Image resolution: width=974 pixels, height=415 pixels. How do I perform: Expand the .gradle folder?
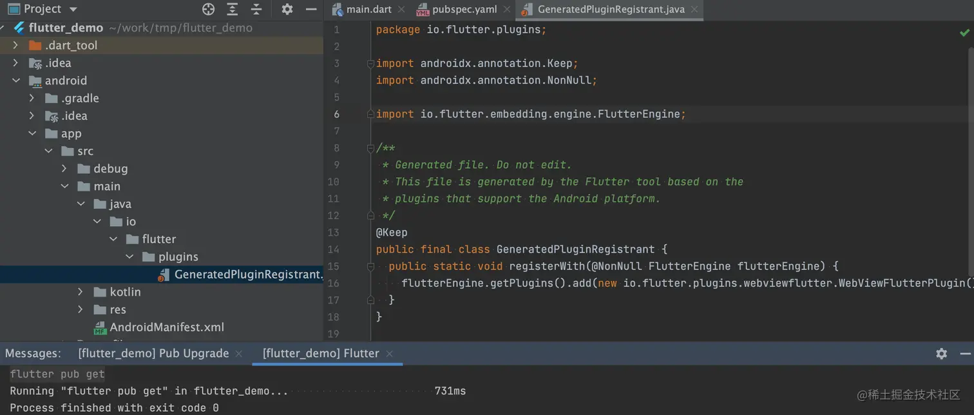(x=32, y=98)
